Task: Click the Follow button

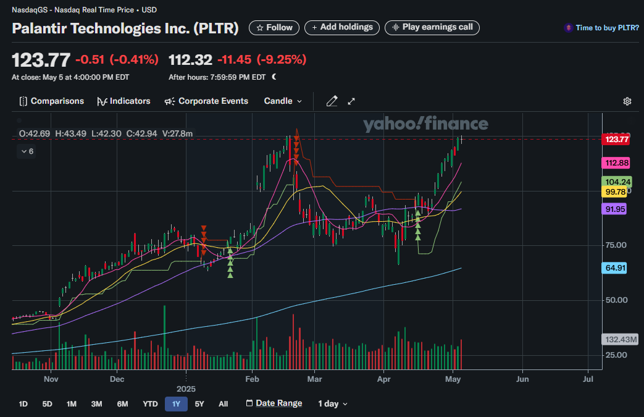Action: pos(274,28)
